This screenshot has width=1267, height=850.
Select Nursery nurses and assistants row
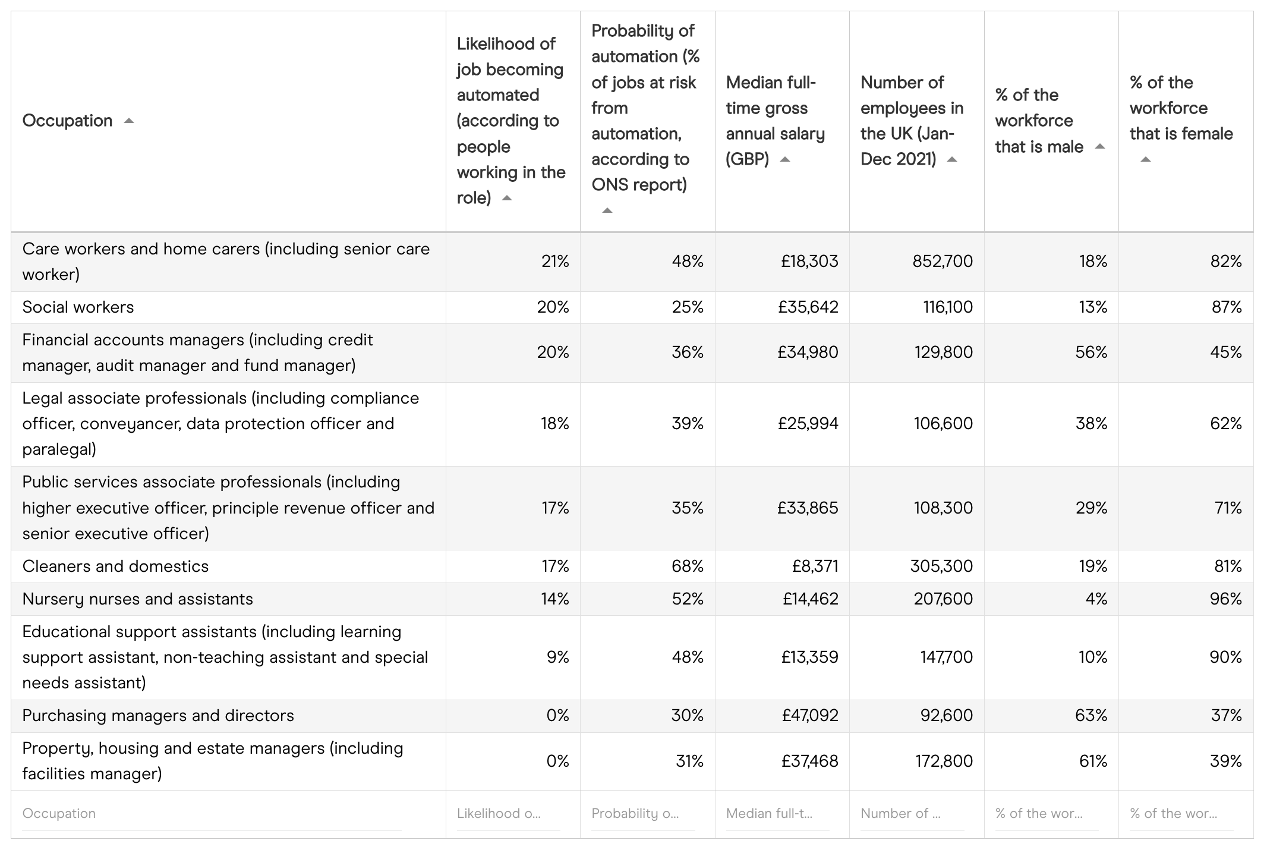click(138, 599)
